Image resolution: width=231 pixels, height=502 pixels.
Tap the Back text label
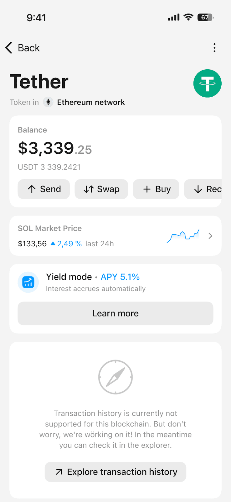[29, 48]
